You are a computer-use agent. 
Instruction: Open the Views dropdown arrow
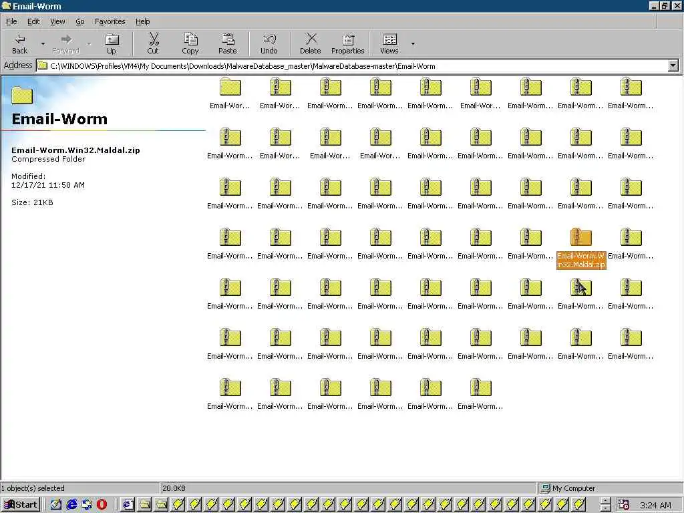(413, 43)
